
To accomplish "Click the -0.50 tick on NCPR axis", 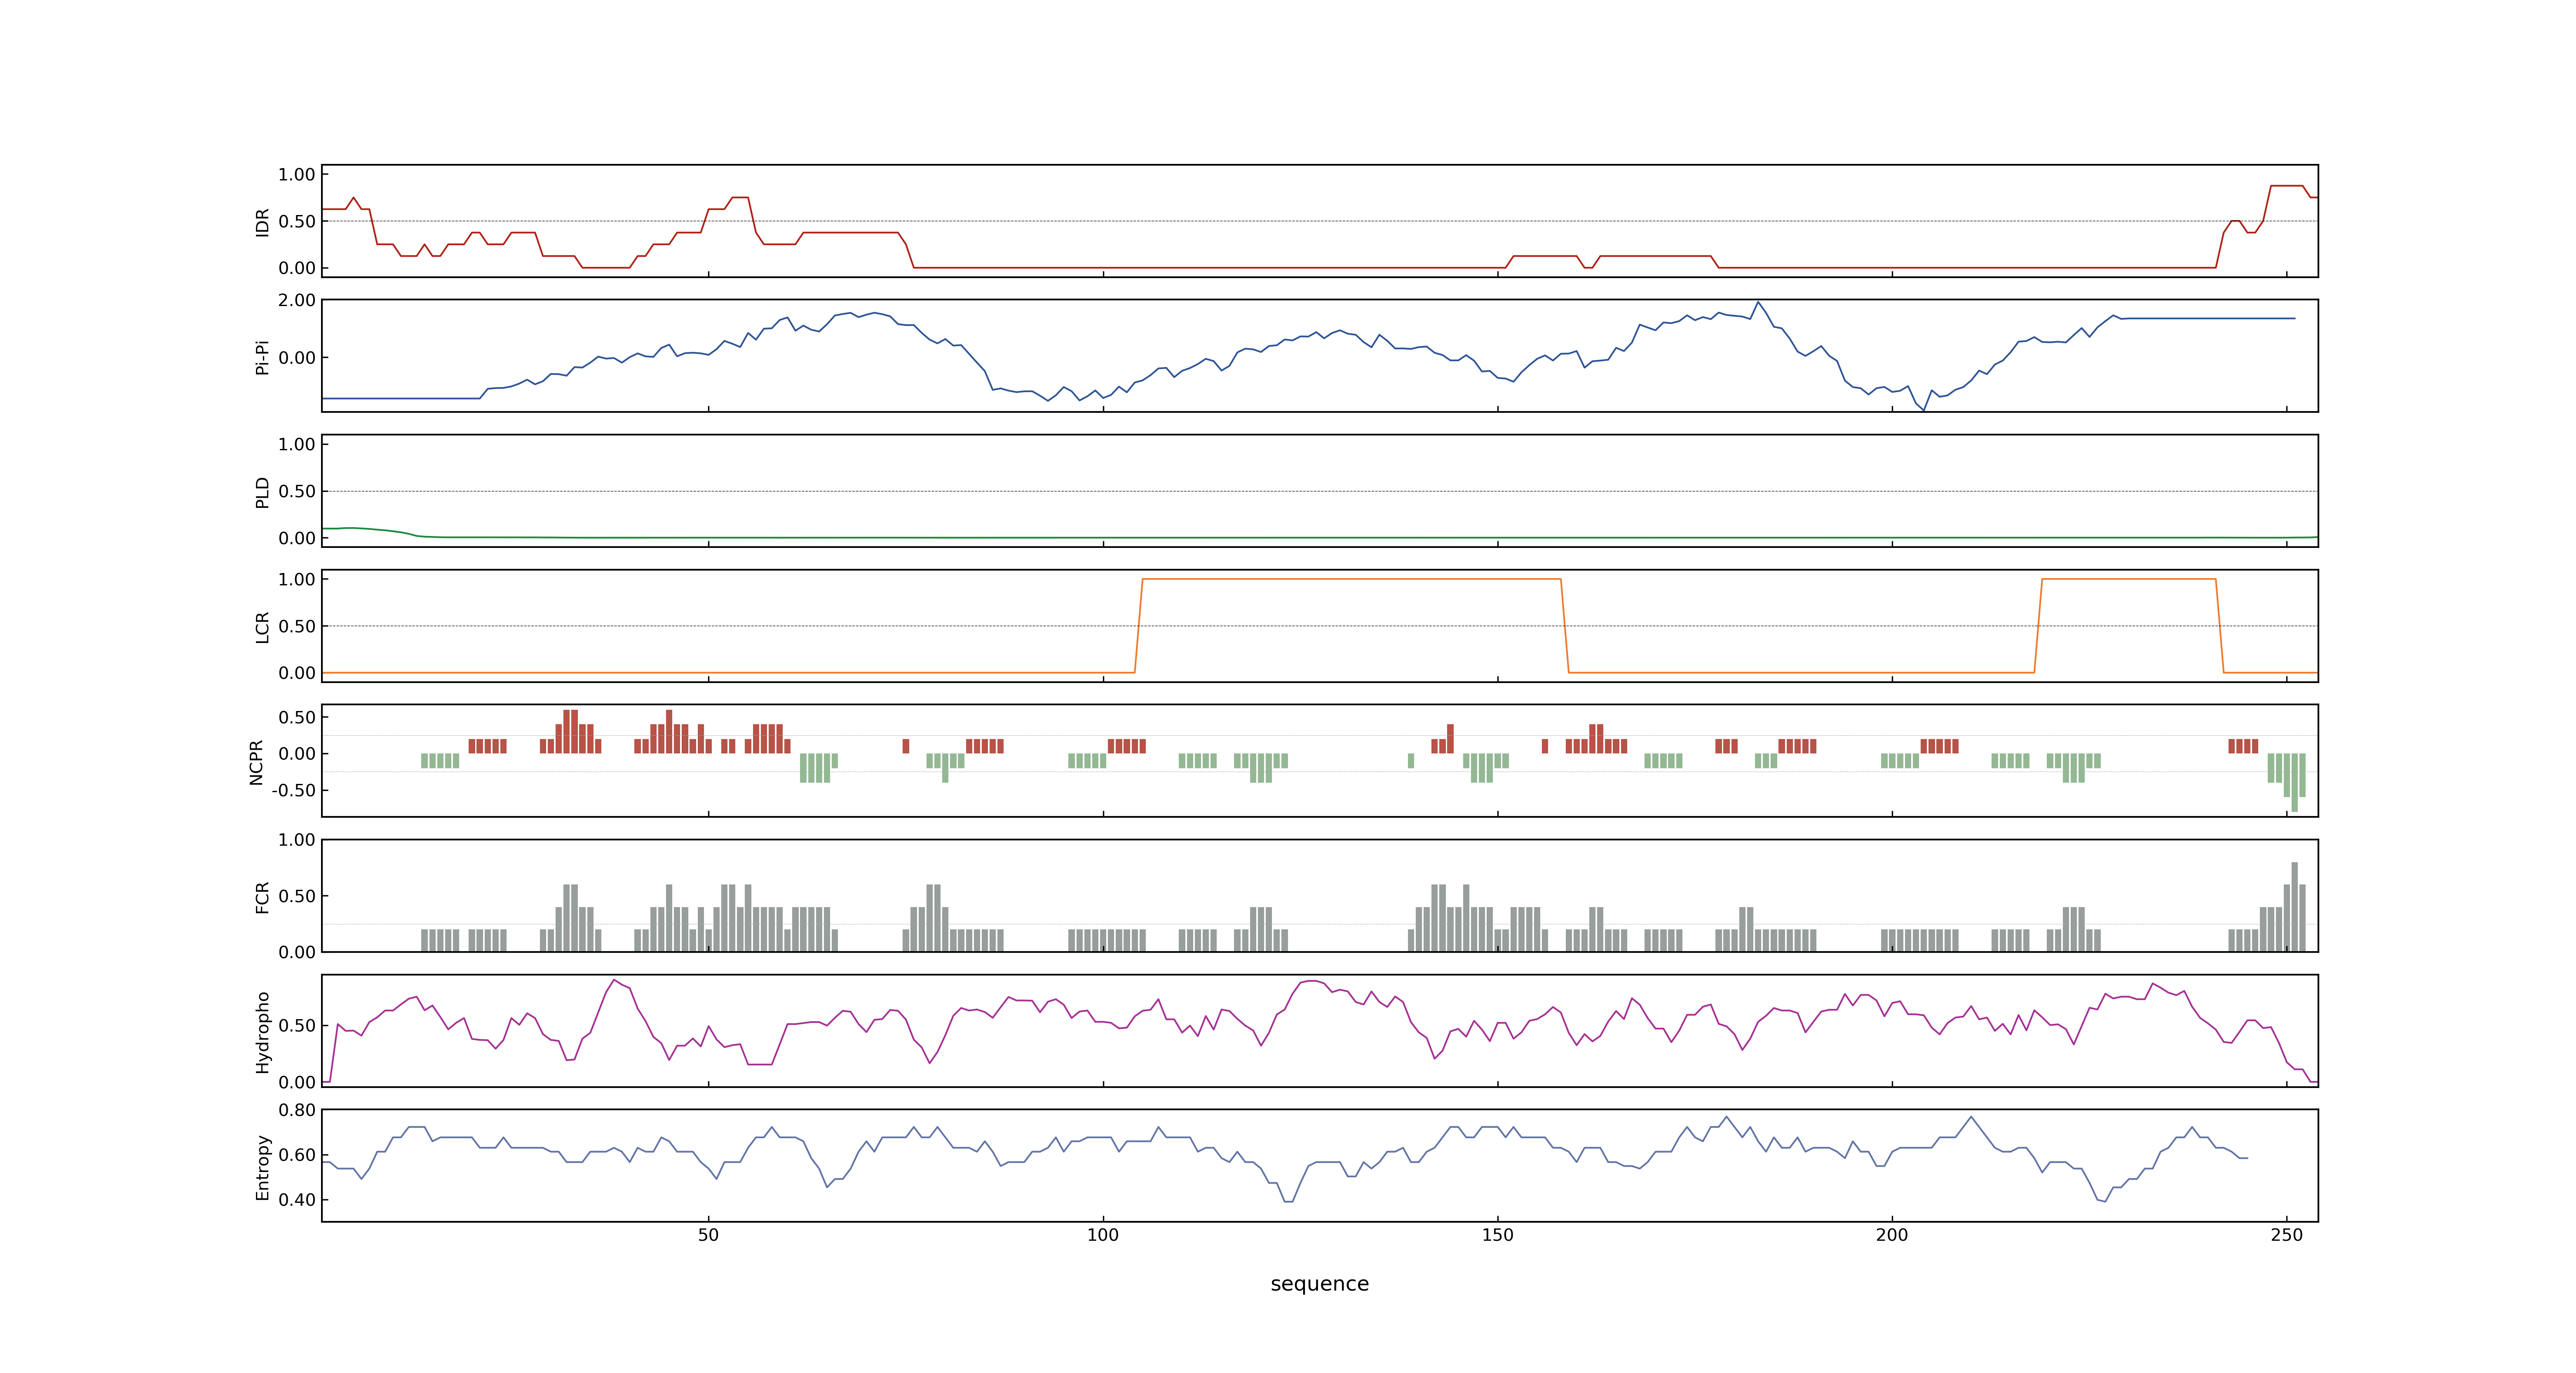I will click(x=294, y=791).
